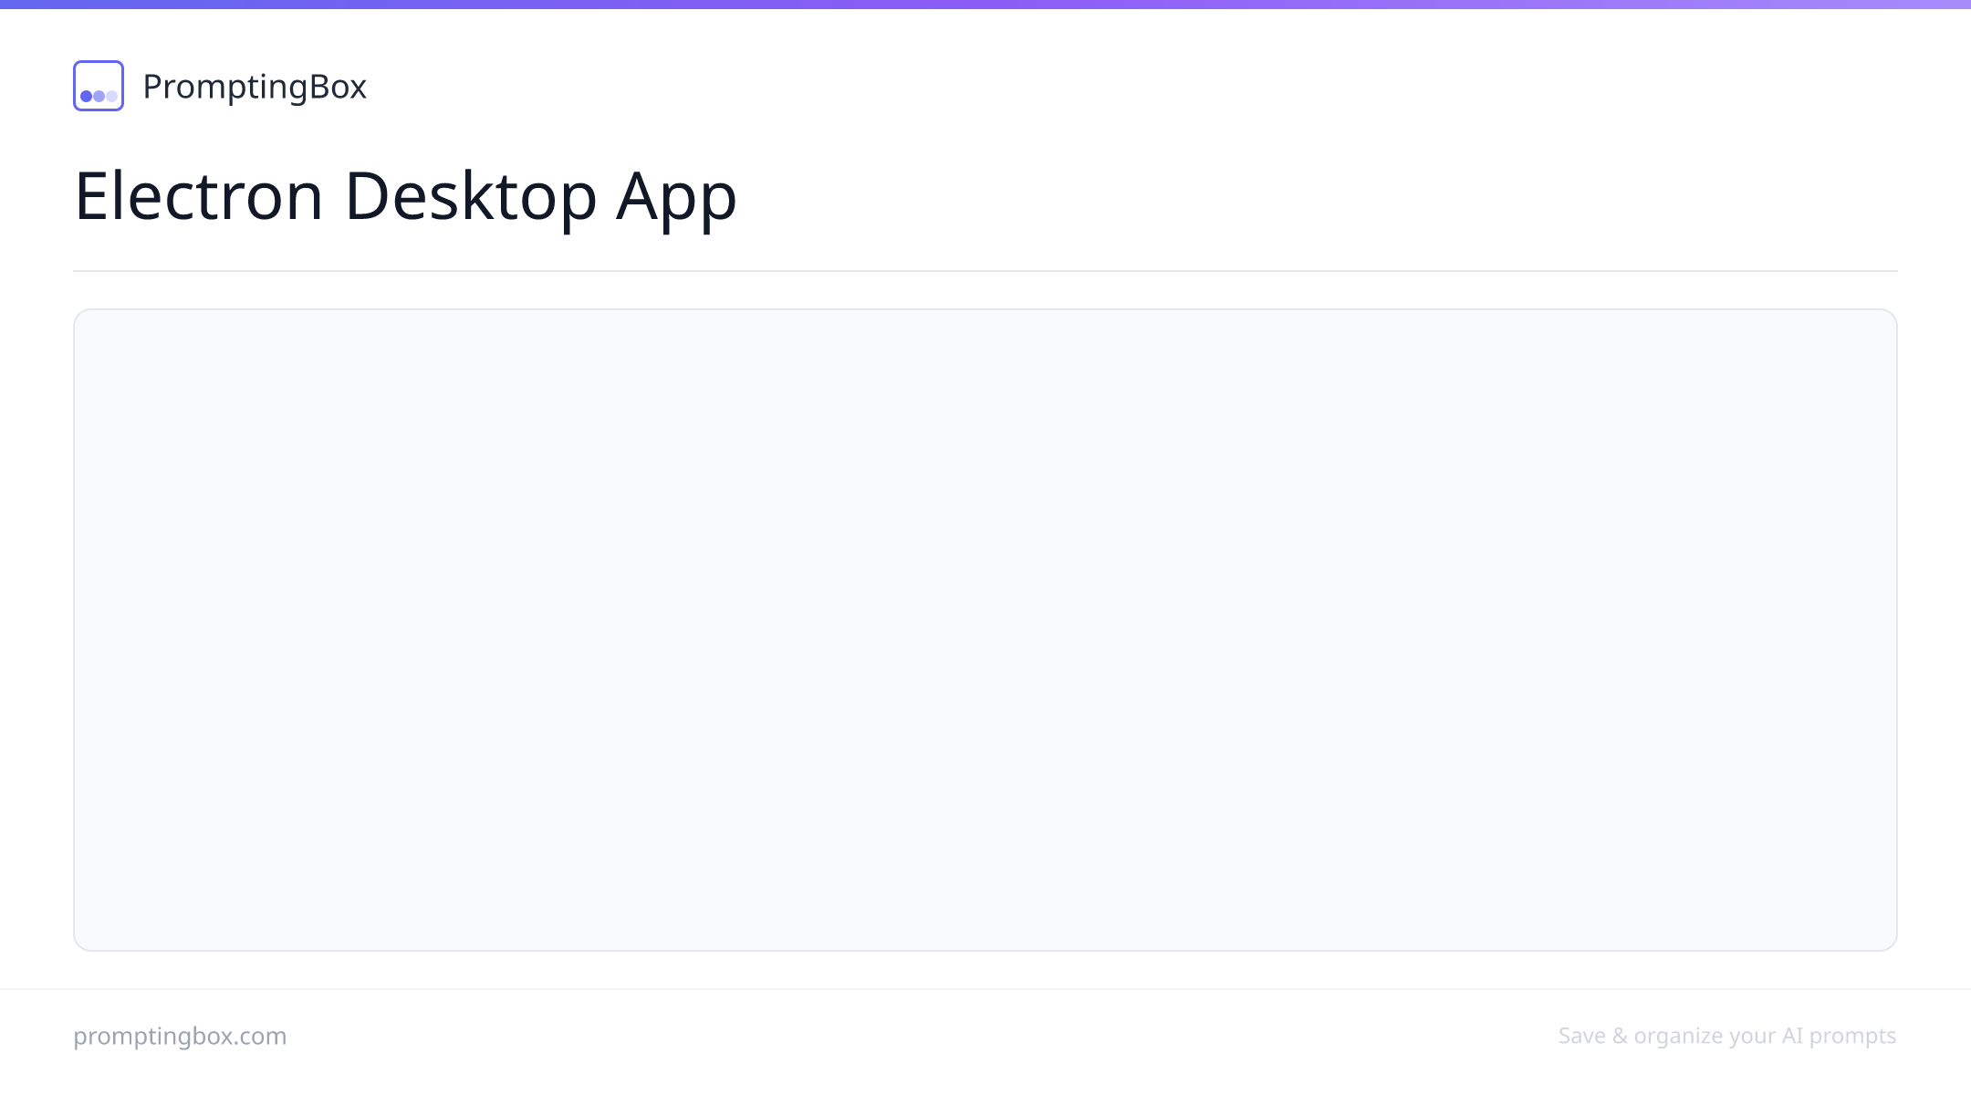
Task: Click the word Desktop in the title
Action: pyautogui.click(x=471, y=196)
